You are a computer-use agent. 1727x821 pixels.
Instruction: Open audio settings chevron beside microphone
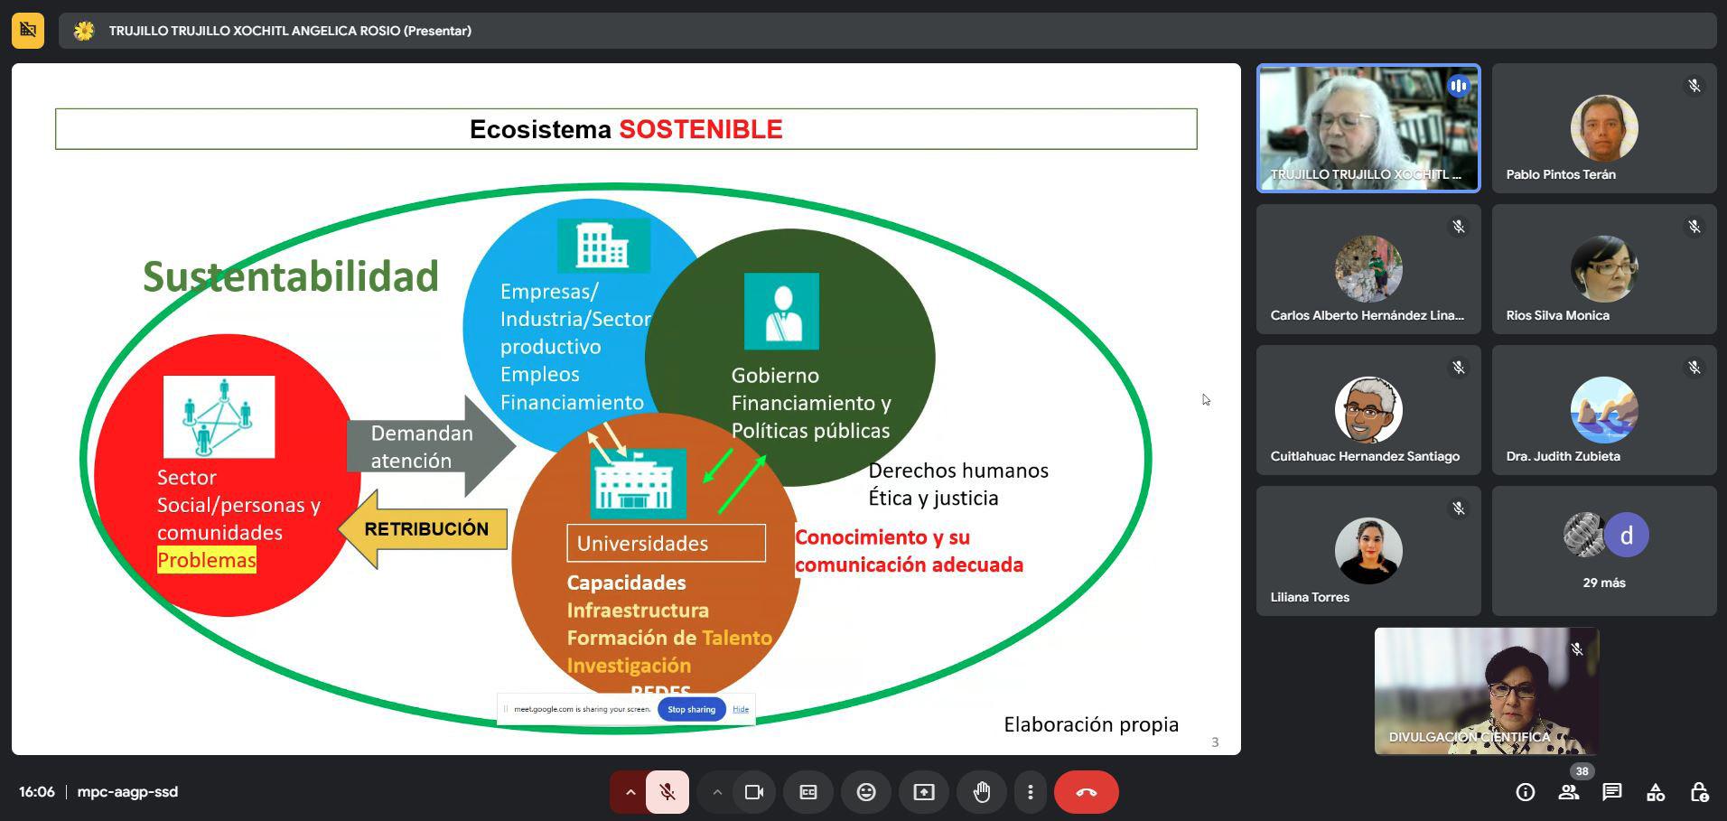point(630,792)
